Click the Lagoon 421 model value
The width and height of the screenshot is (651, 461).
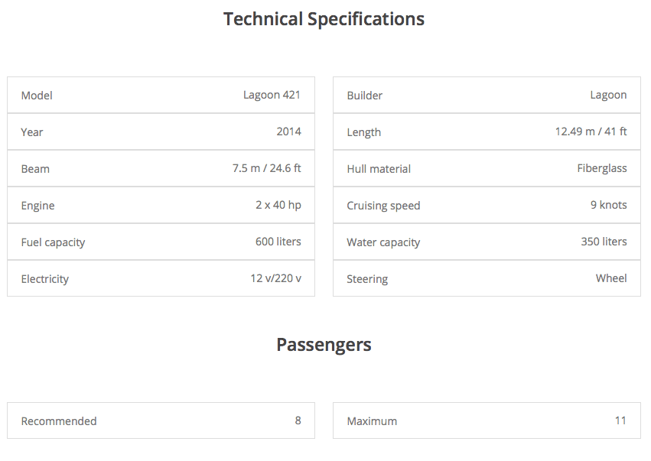pyautogui.click(x=272, y=95)
